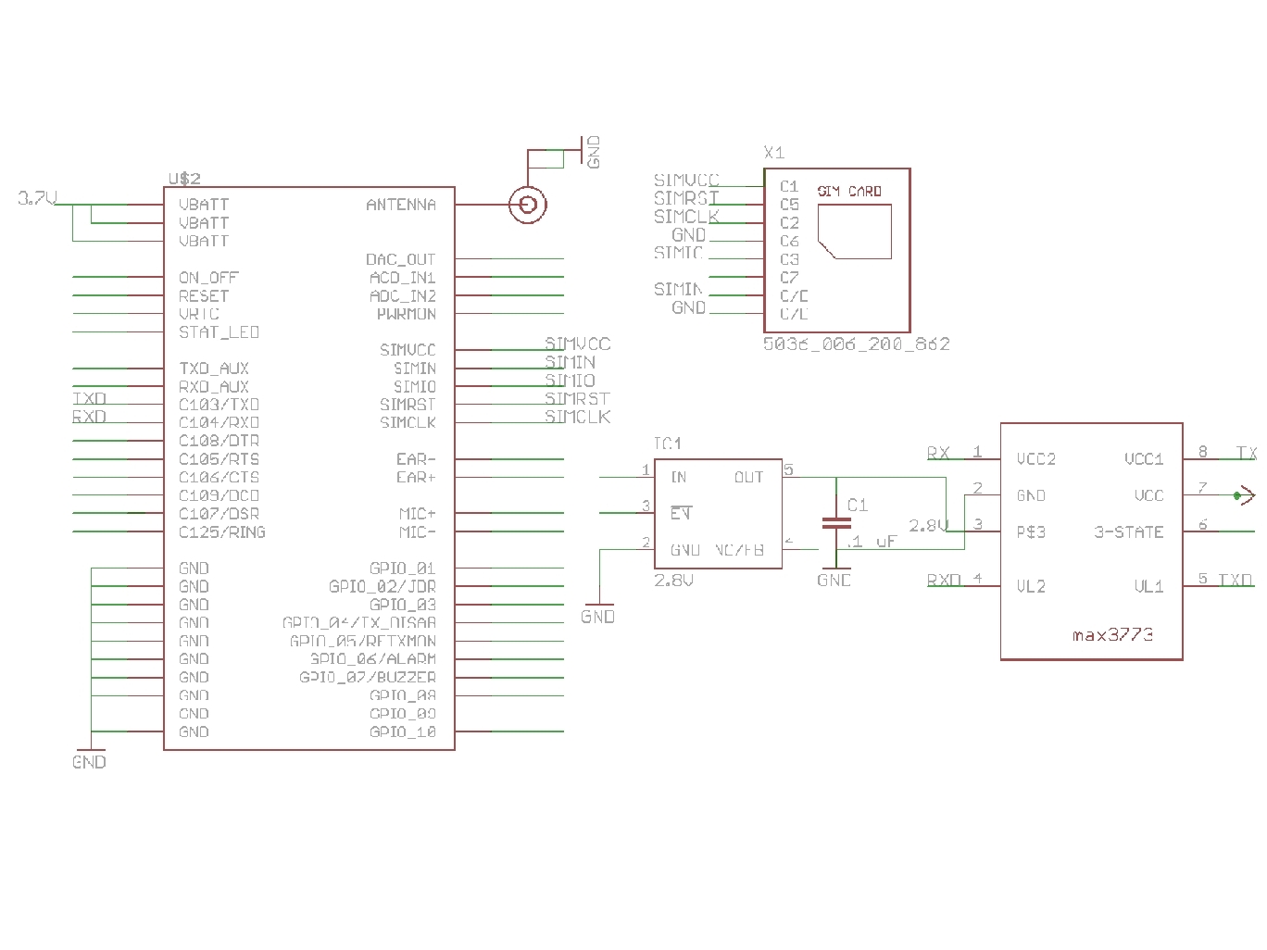Select the EAR+ pin label
This screenshot has height=950, width=1267.
click(416, 477)
